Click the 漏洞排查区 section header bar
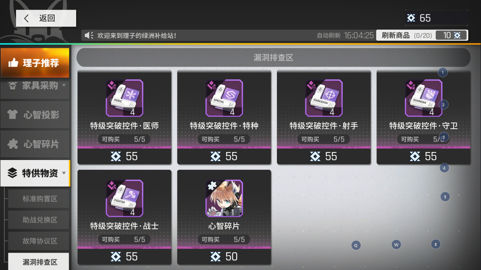 coord(274,58)
